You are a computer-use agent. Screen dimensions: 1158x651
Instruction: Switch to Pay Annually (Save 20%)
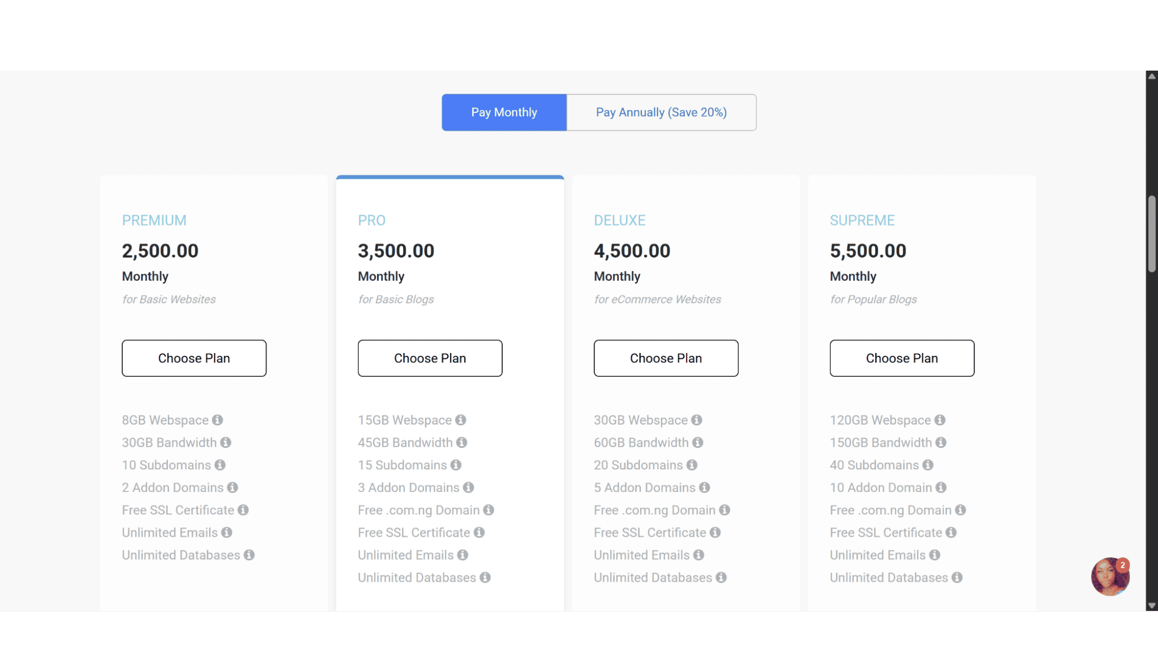coord(661,112)
